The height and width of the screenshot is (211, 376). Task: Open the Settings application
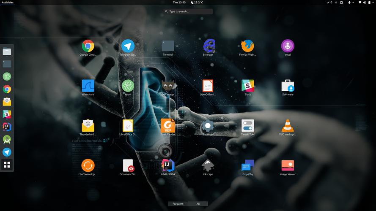click(x=208, y=127)
